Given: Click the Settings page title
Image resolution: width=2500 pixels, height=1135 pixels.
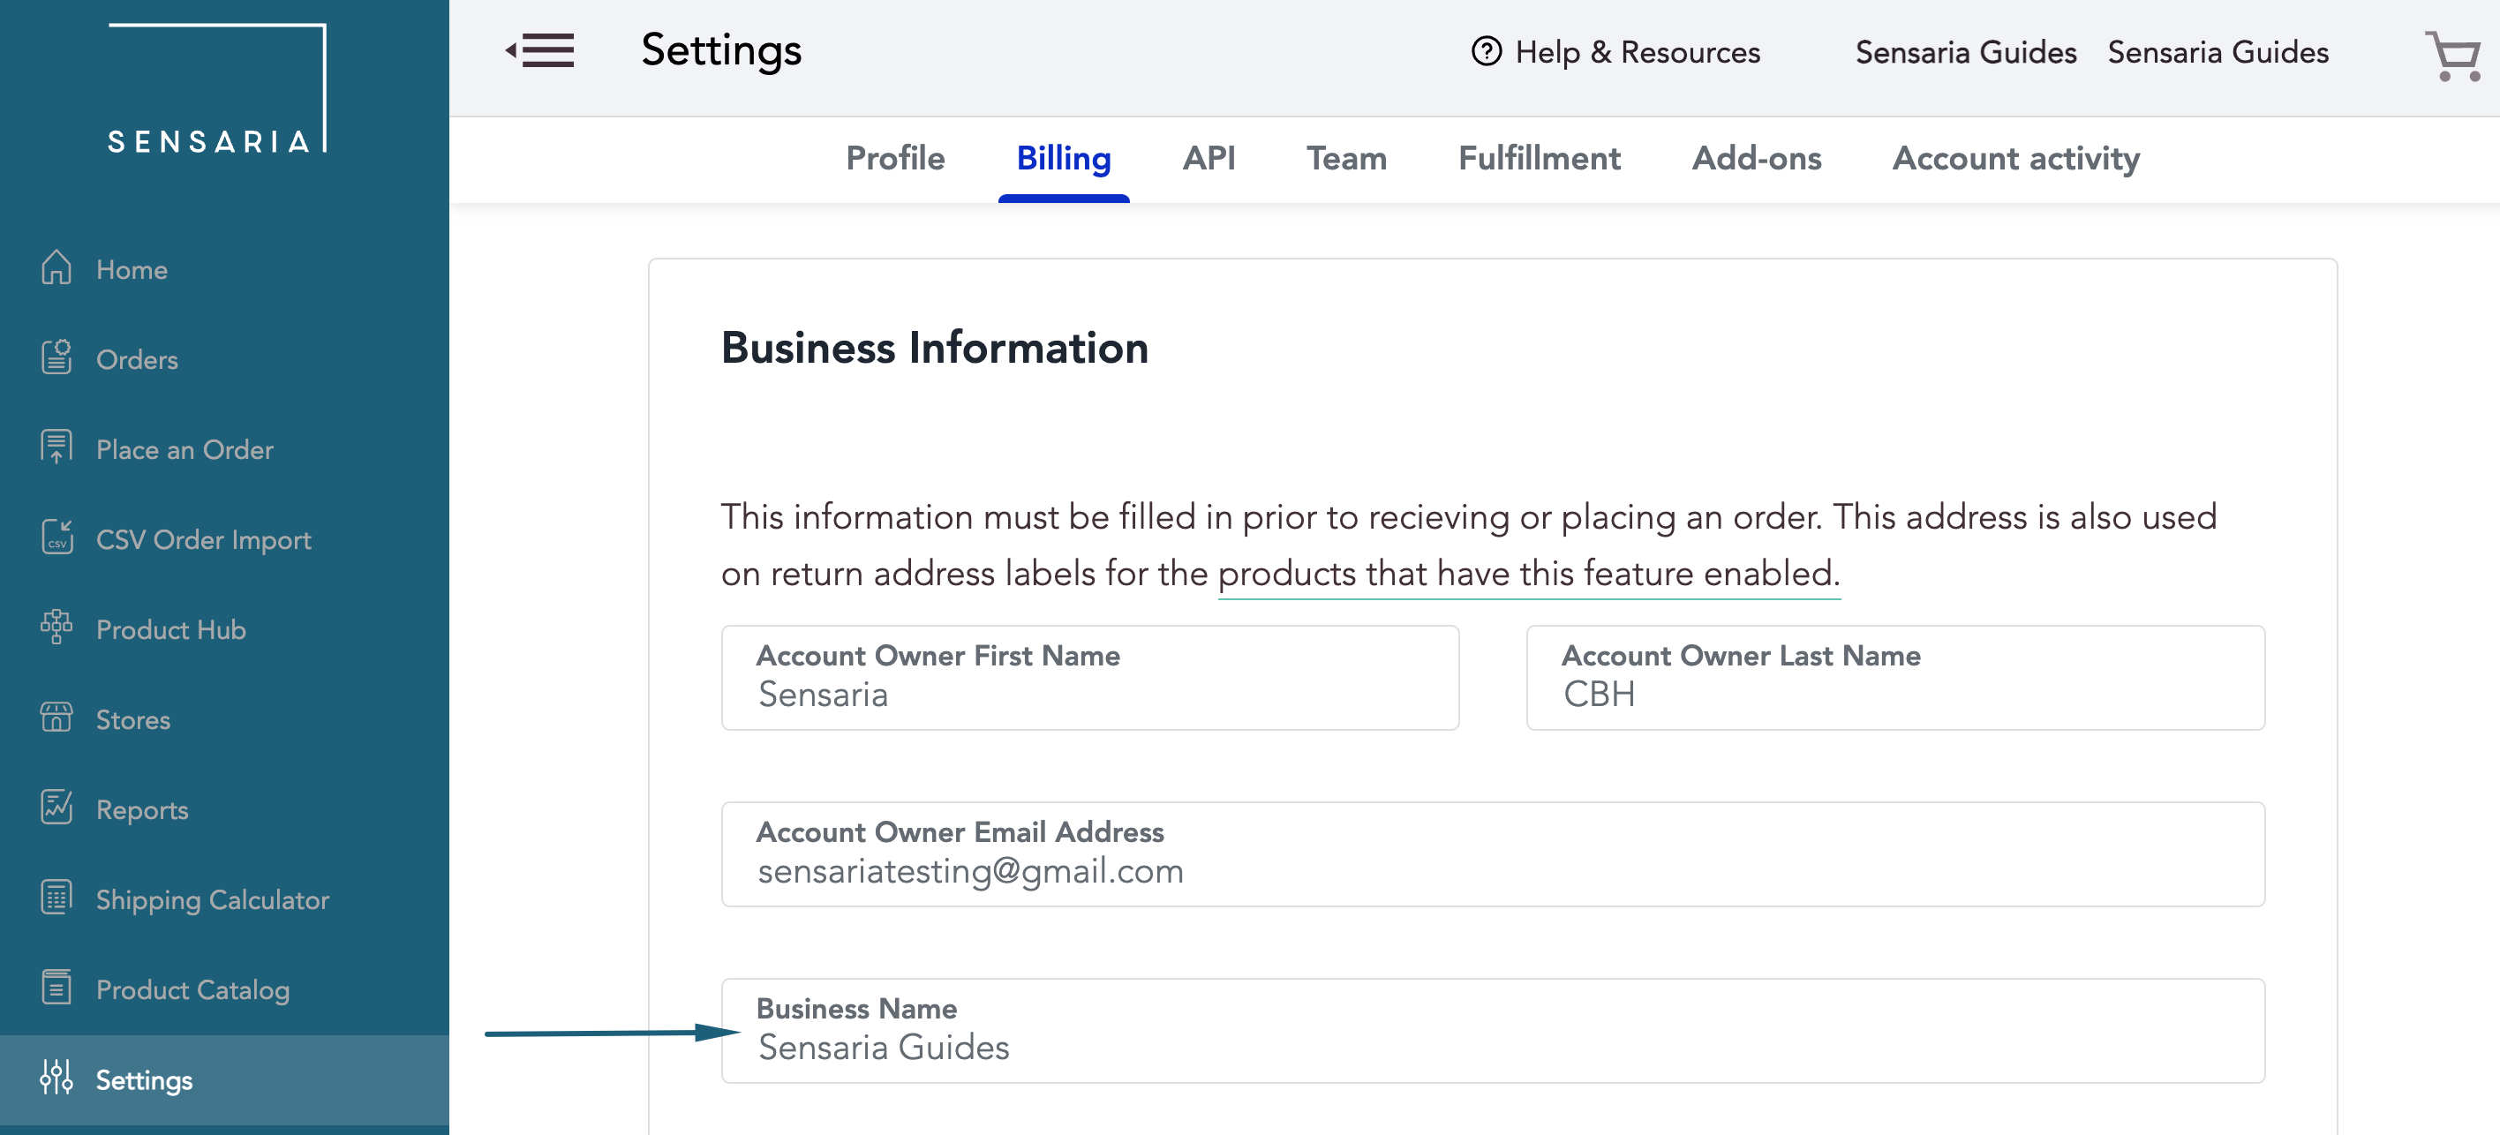Looking at the screenshot, I should click(x=721, y=50).
